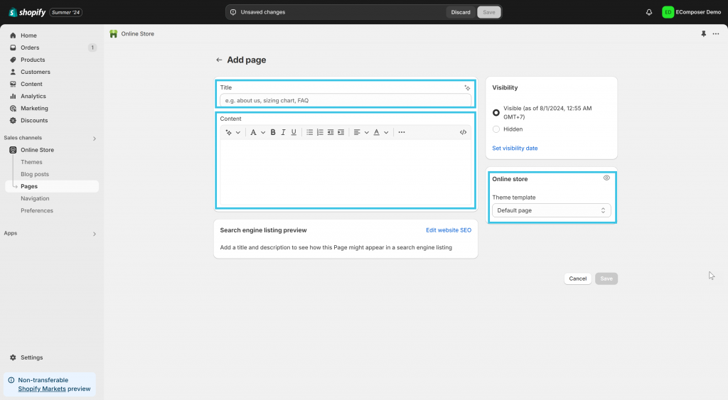The width and height of the screenshot is (728, 400).
Task: Select the Hidden visibility option
Action: [x=496, y=129]
